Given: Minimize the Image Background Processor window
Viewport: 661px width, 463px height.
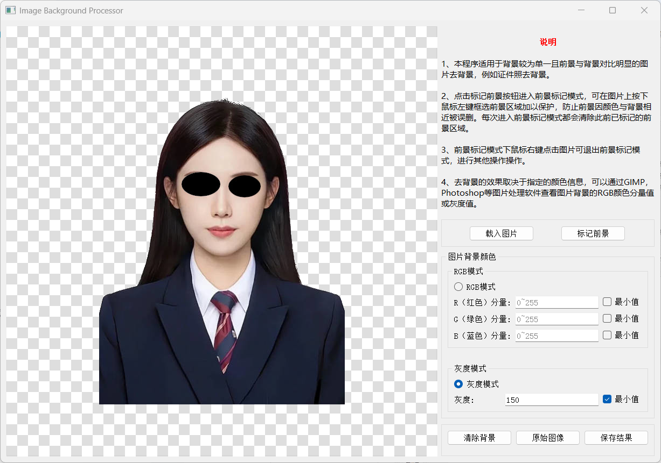Looking at the screenshot, I should [581, 10].
